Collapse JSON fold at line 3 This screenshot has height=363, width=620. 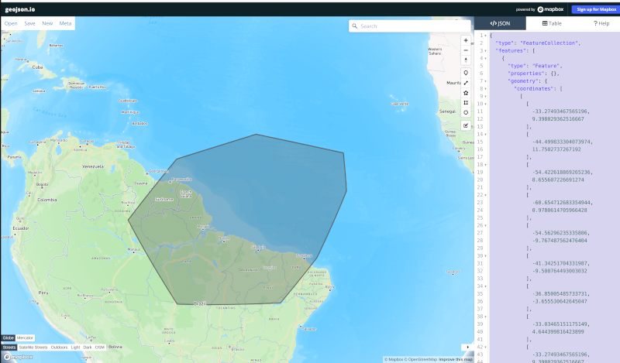(486, 50)
